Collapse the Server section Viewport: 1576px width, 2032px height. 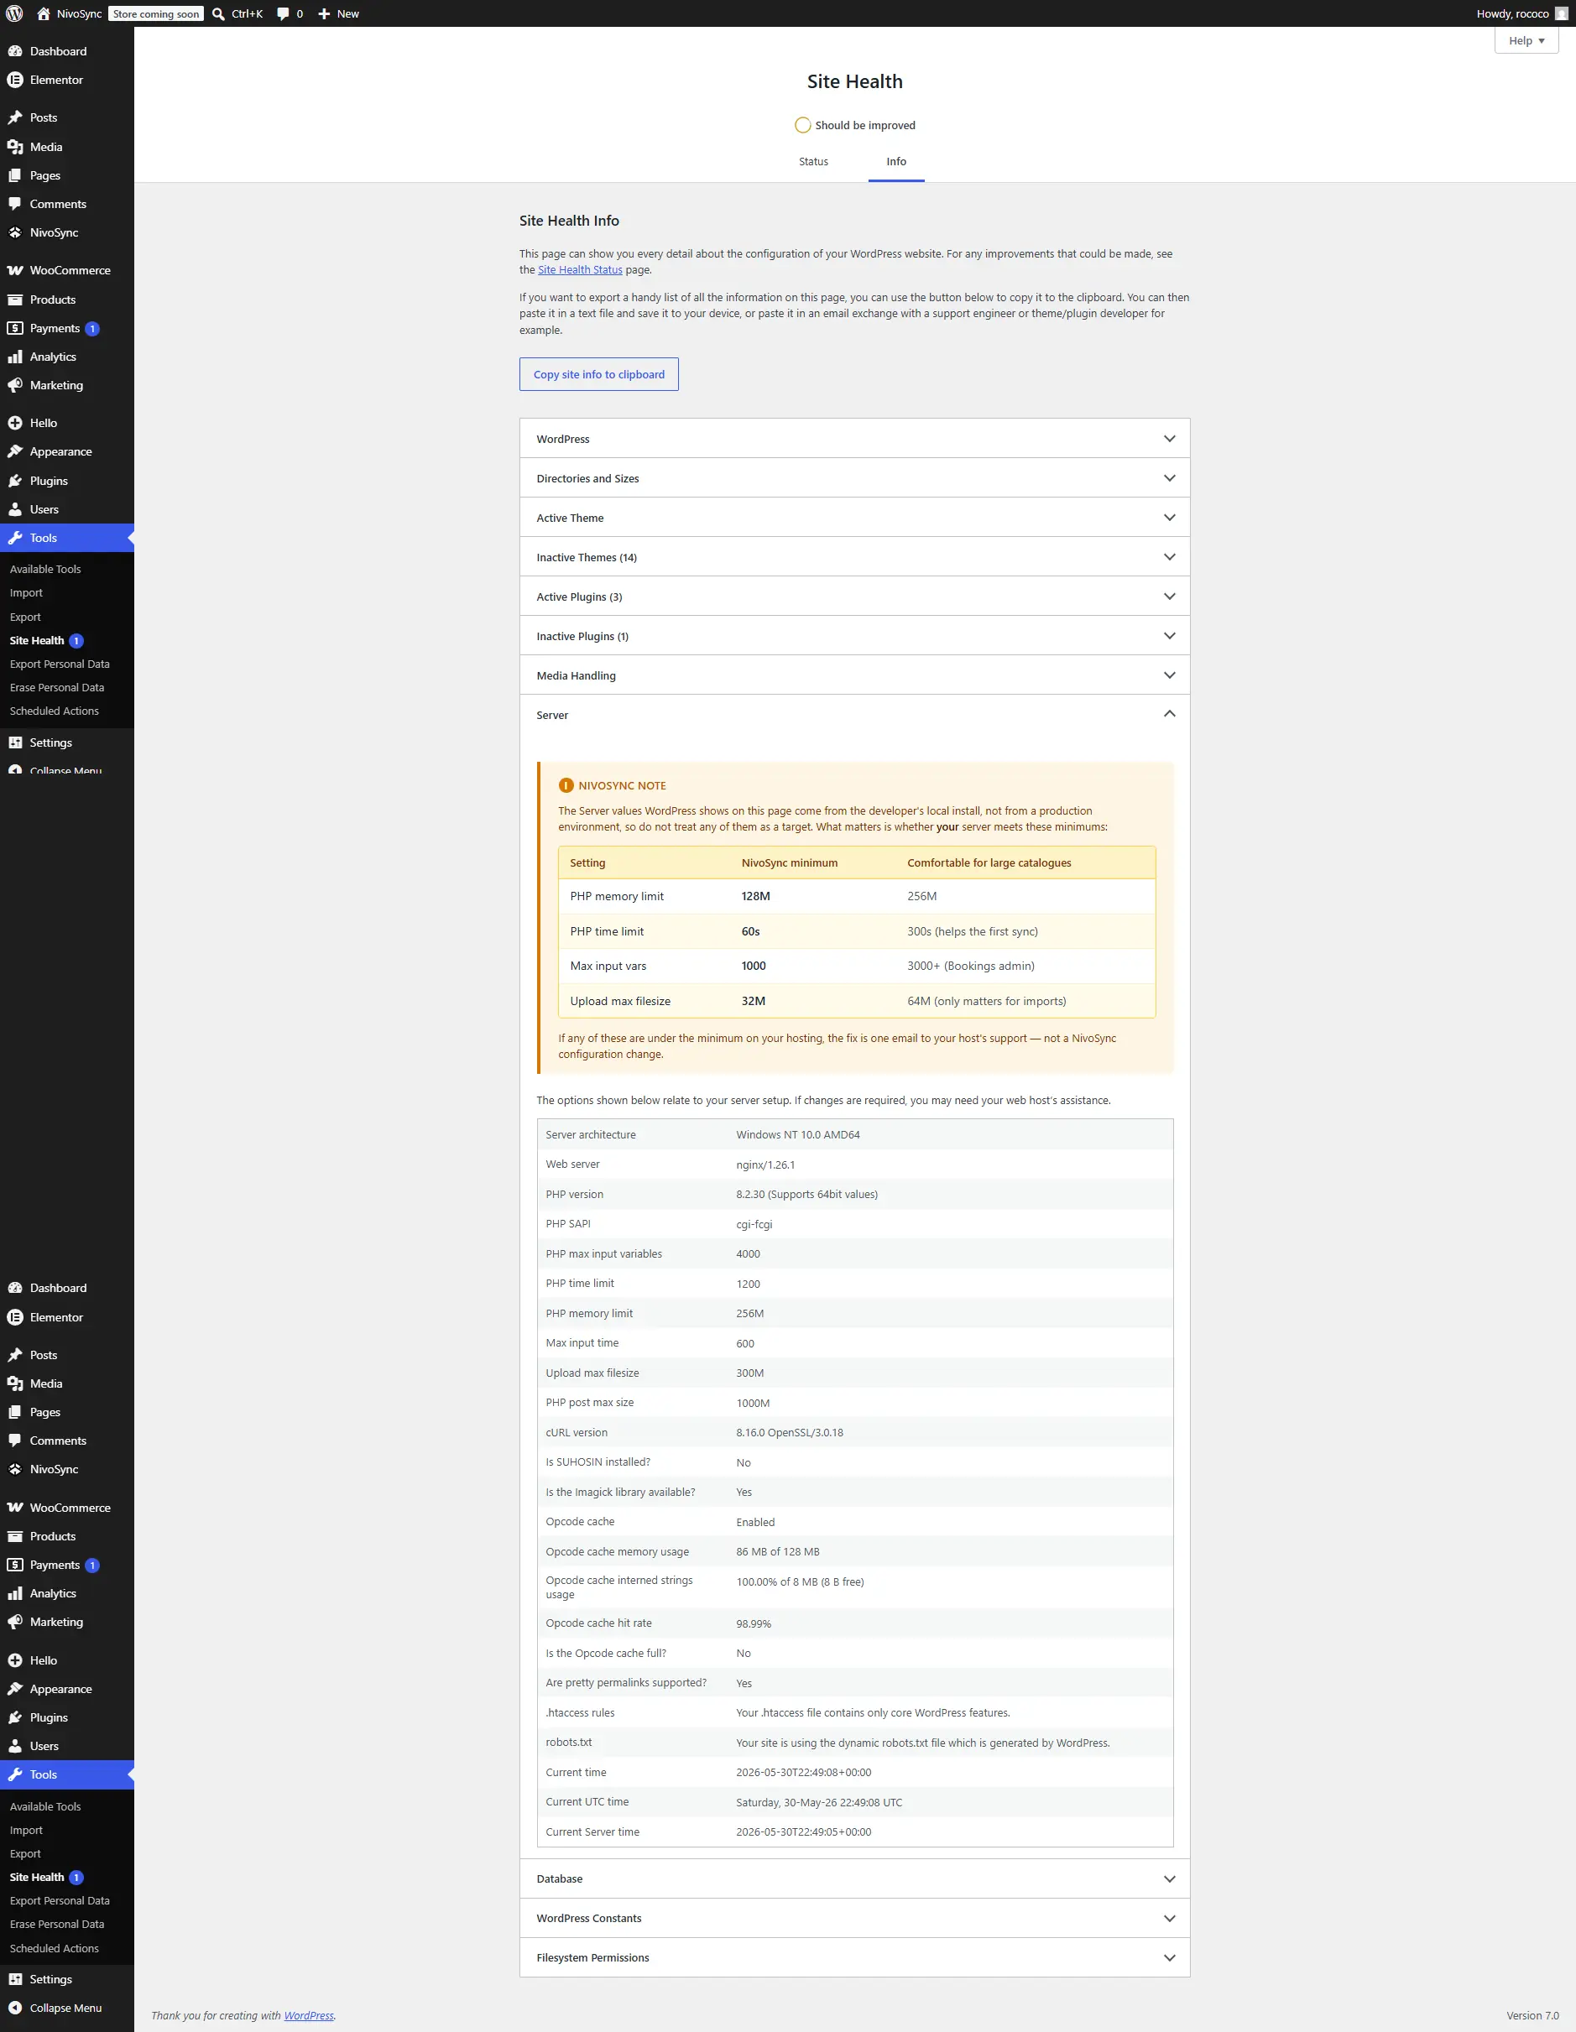(x=854, y=715)
